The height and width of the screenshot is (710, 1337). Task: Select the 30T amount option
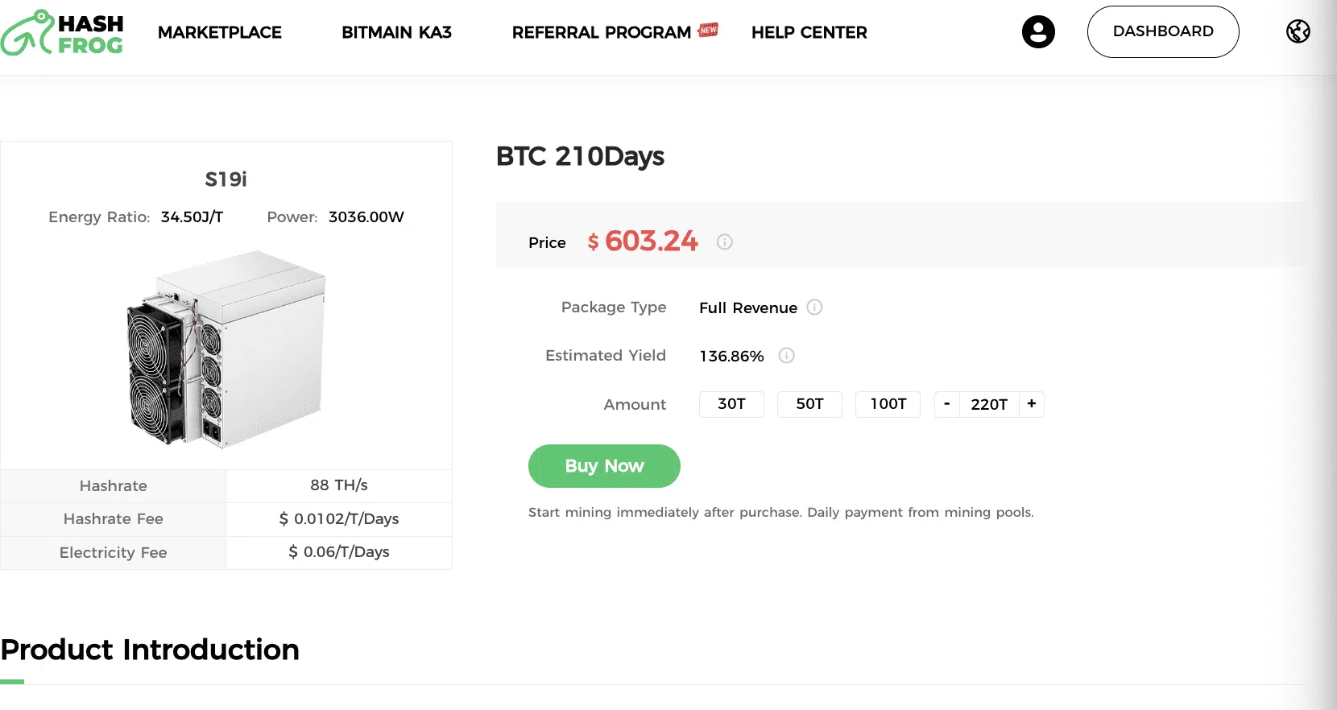pos(731,404)
